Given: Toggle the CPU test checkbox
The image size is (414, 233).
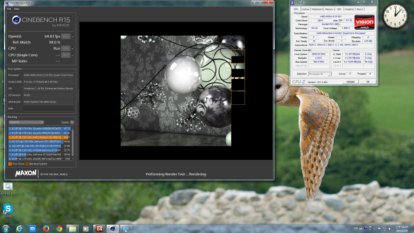Looking at the screenshot, I should point(73,49).
